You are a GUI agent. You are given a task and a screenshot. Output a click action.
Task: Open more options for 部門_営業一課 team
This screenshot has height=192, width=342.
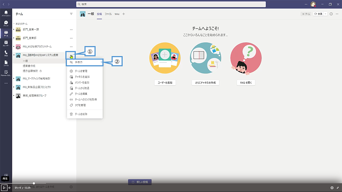71,30
